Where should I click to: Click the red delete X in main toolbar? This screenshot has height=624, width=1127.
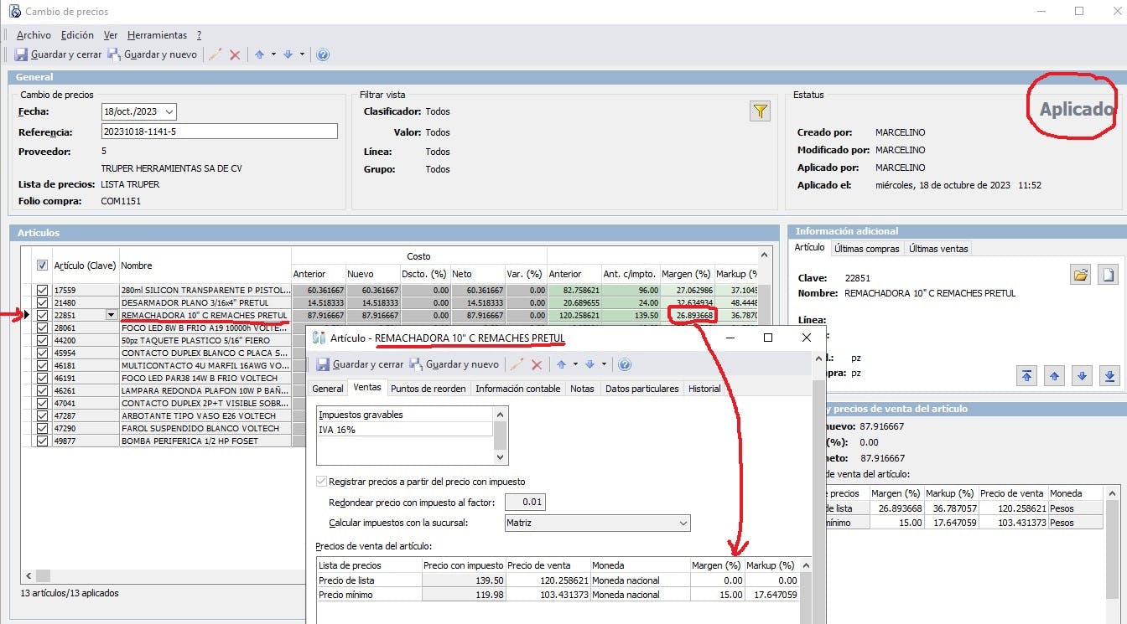click(x=235, y=54)
